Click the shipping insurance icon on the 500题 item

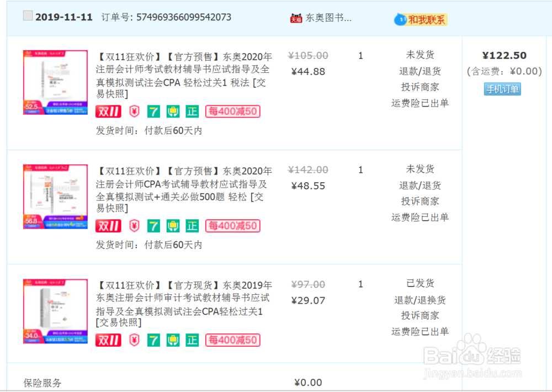[173, 226]
